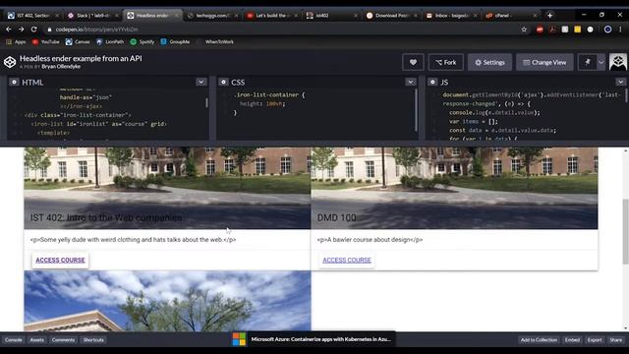Click the yellow extension icon in toolbar
The width and height of the screenshot is (629, 354).
(x=577, y=29)
